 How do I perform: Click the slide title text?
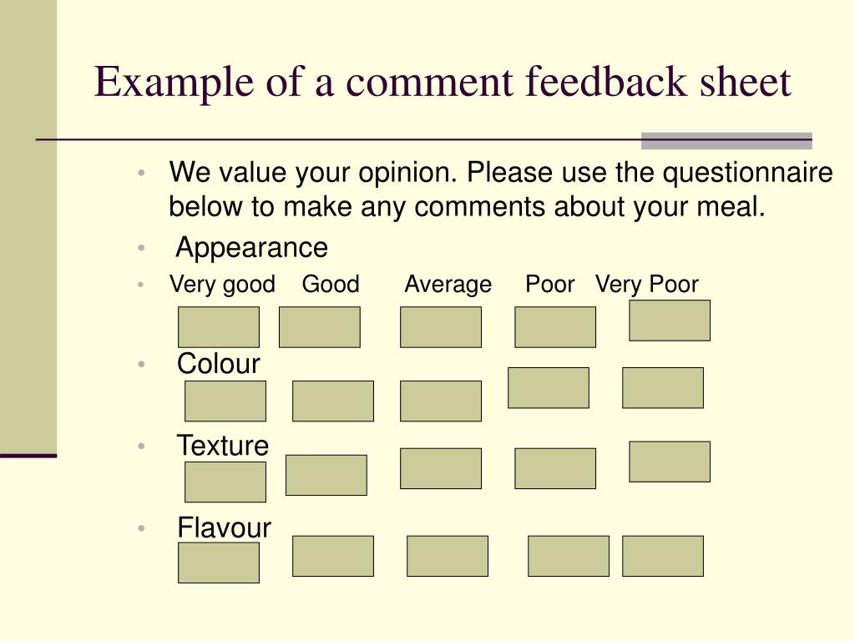(x=443, y=82)
